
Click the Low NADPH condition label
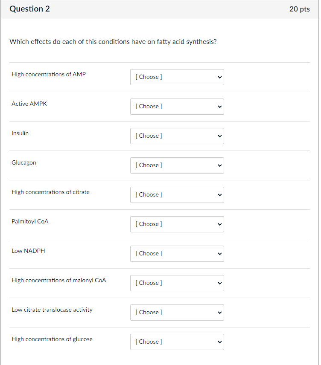pos(28,251)
